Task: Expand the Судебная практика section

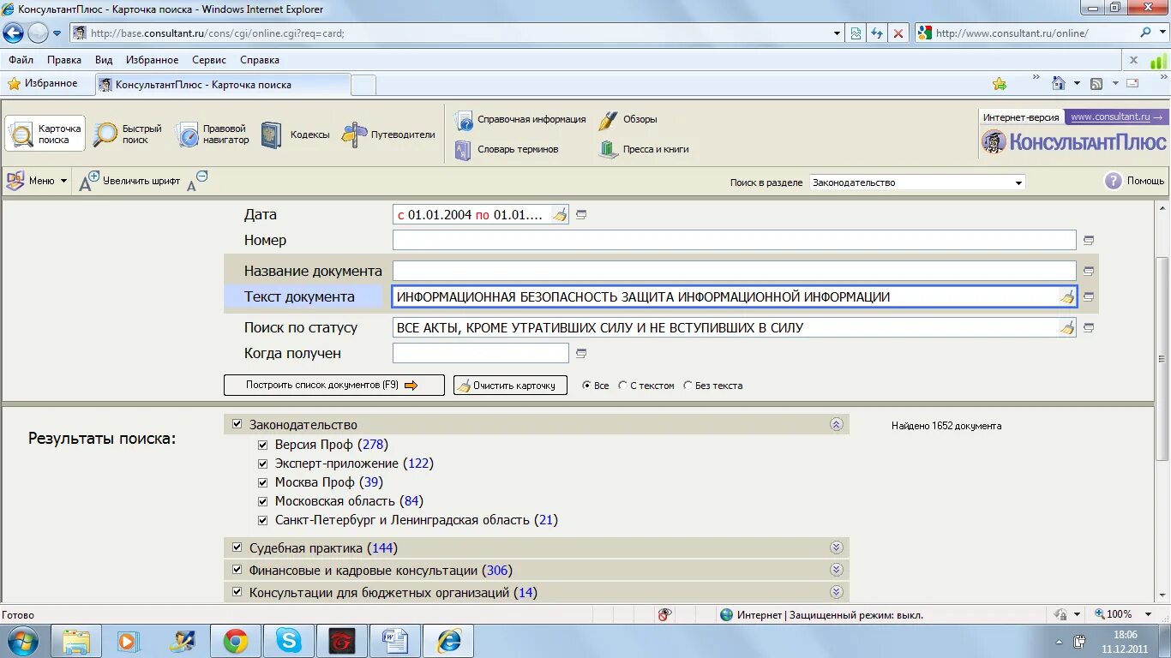Action: click(x=837, y=547)
